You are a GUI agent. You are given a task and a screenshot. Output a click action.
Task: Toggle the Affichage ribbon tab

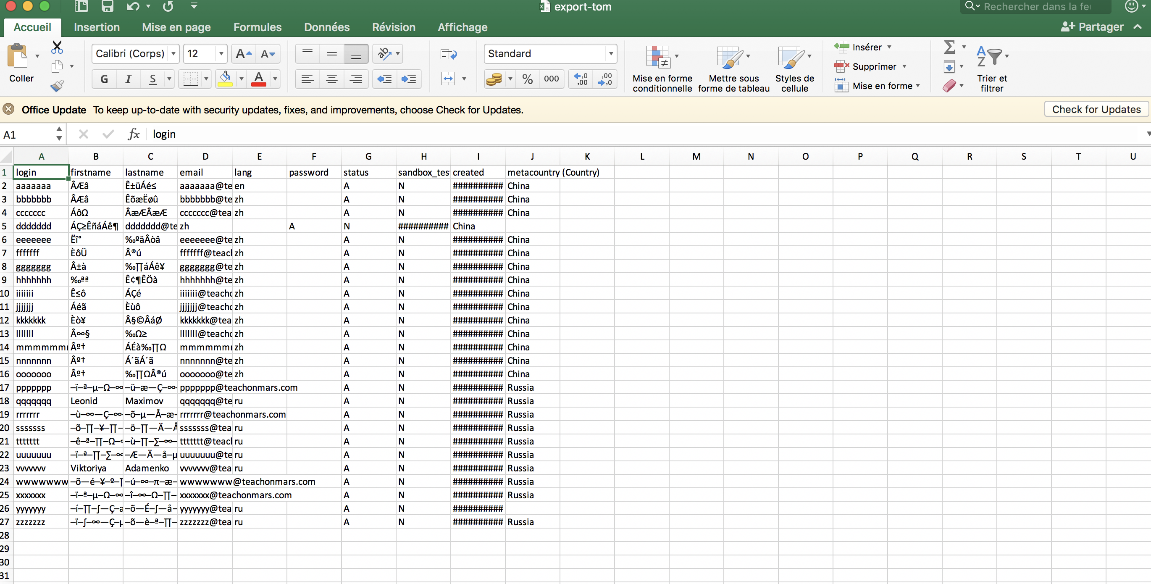[462, 27]
